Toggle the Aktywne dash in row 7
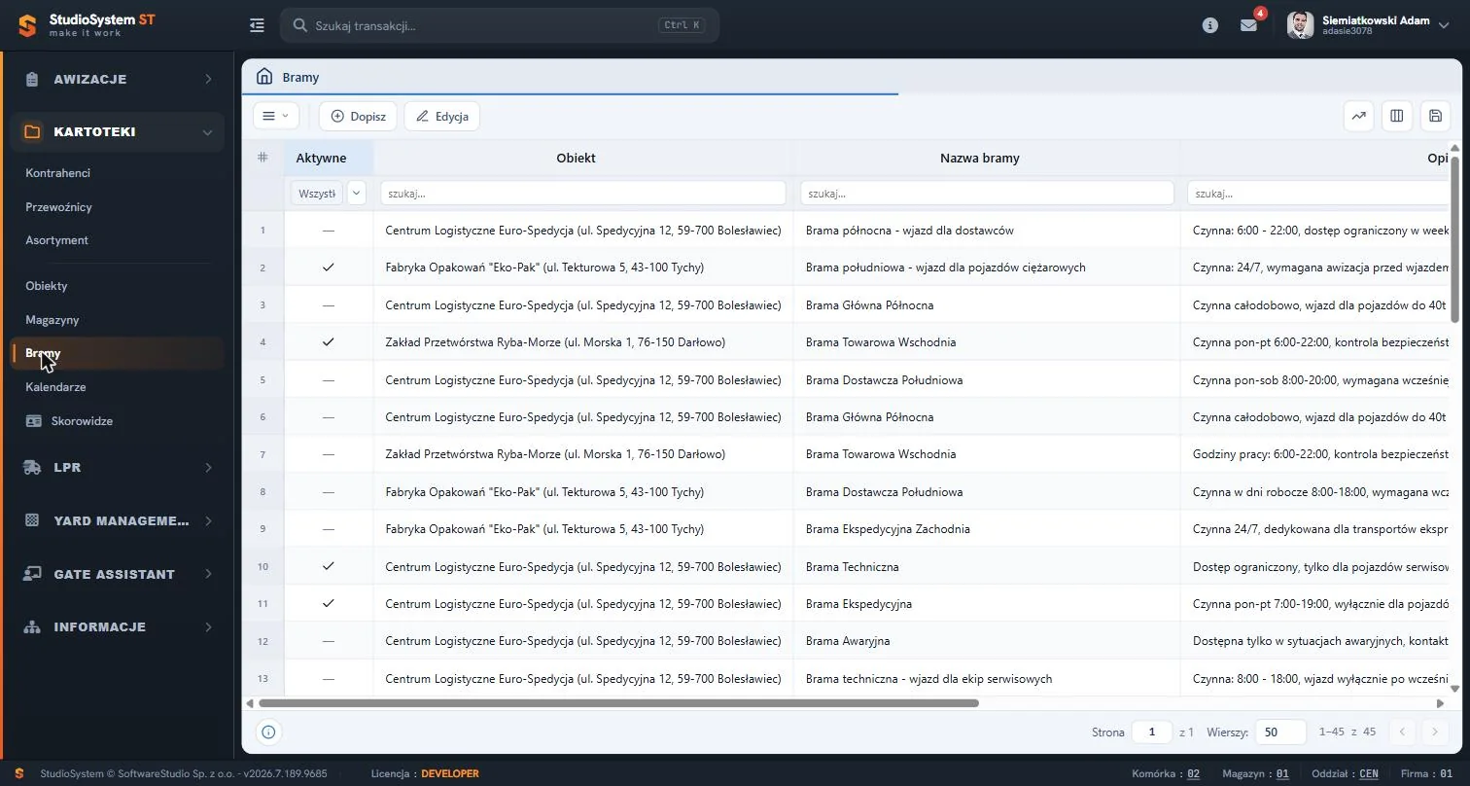 [329, 454]
